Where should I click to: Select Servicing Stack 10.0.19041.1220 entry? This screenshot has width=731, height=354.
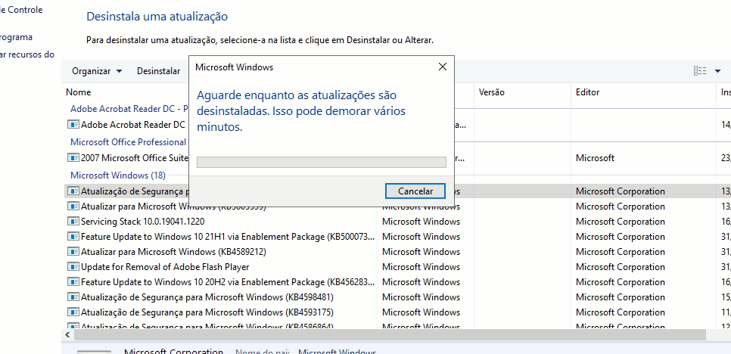pyautogui.click(x=143, y=221)
